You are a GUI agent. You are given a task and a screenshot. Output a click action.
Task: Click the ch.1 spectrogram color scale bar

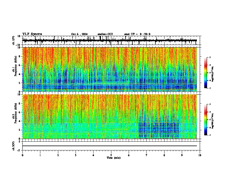pyautogui.click(x=205, y=73)
